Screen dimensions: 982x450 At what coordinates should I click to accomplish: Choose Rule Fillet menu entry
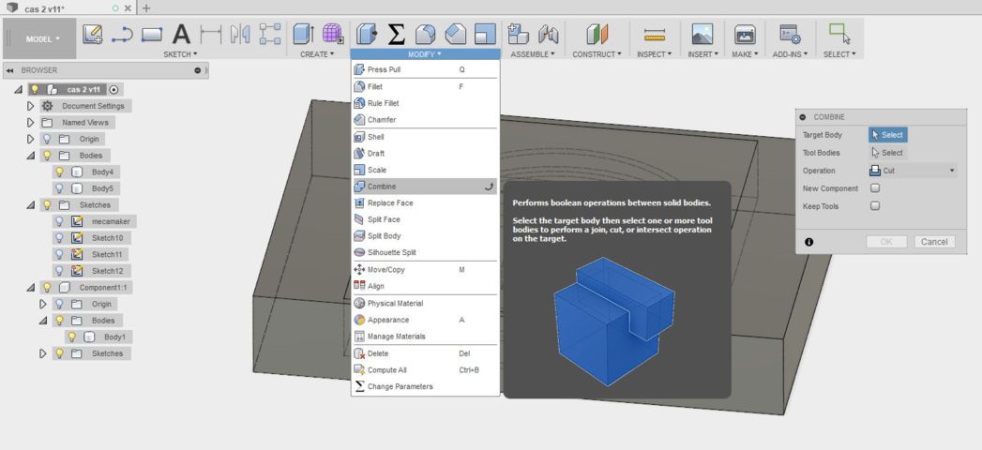pos(425,103)
